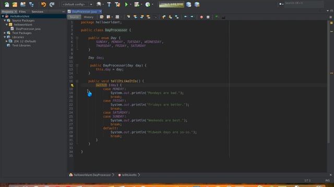Click the last cube icon in main toolbar

click(197, 4)
